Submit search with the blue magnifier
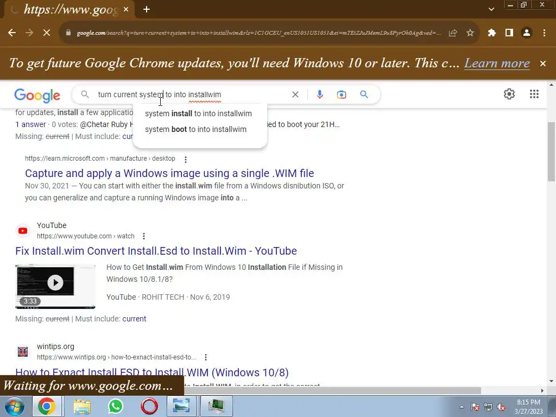 pyautogui.click(x=364, y=94)
